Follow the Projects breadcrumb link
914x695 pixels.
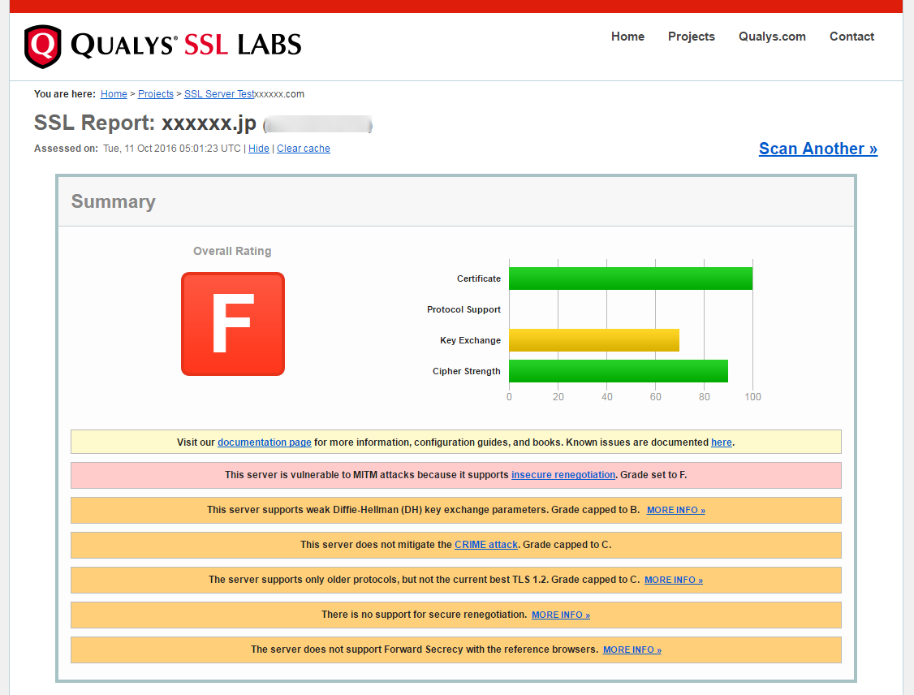pyautogui.click(x=156, y=94)
